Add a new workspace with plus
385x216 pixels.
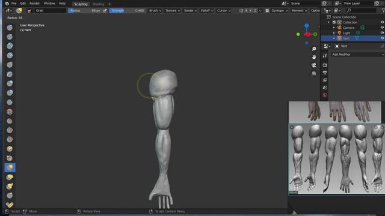(109, 4)
